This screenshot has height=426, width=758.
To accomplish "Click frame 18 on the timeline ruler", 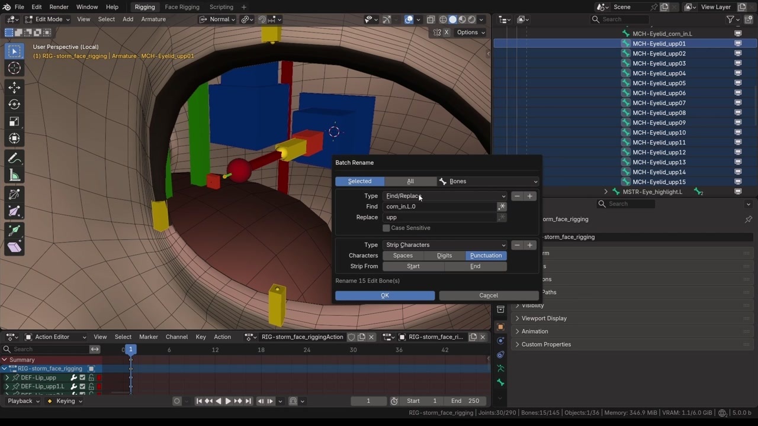I will (x=261, y=350).
